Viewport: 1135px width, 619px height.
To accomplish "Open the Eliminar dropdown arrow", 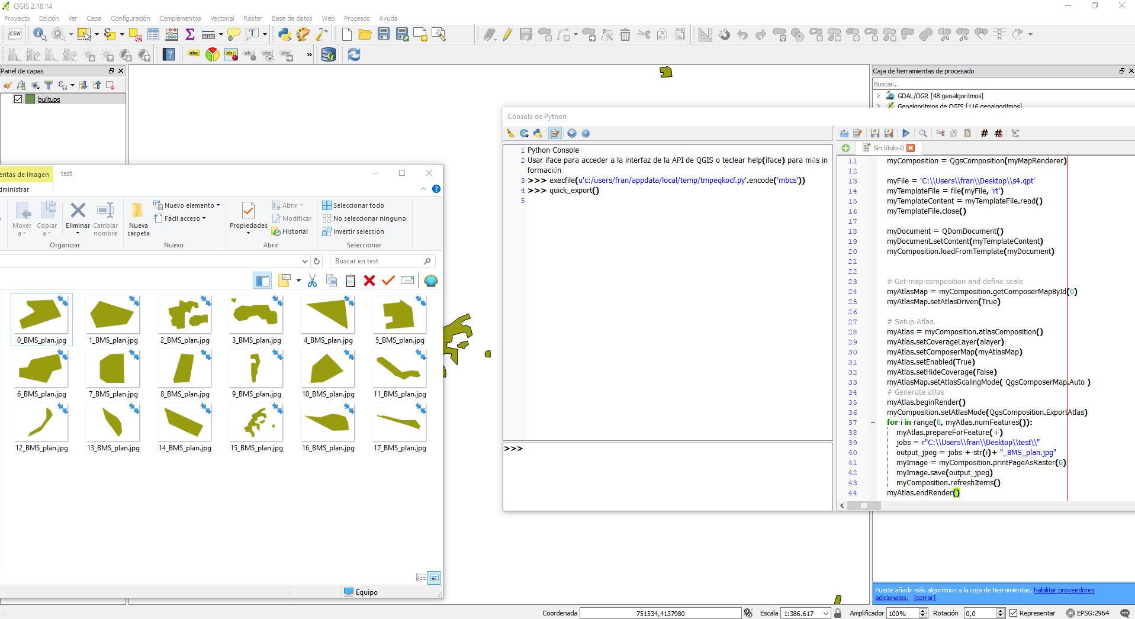I will coord(78,233).
